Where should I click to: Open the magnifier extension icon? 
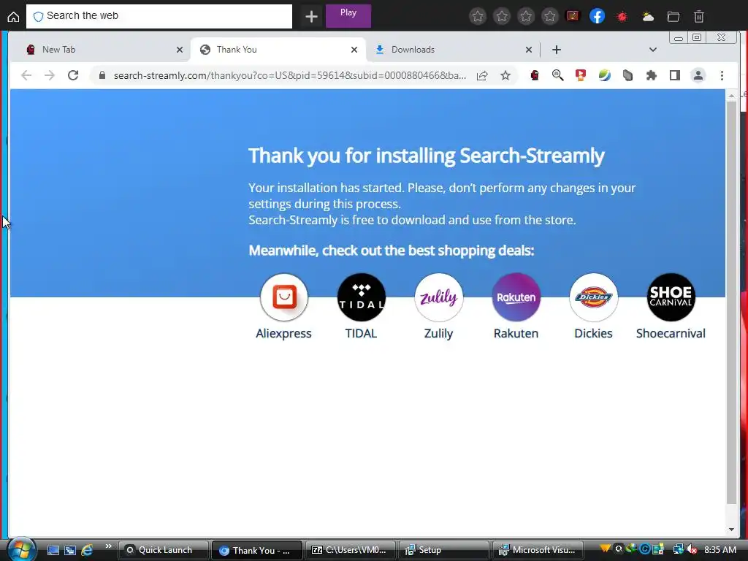[x=557, y=75]
